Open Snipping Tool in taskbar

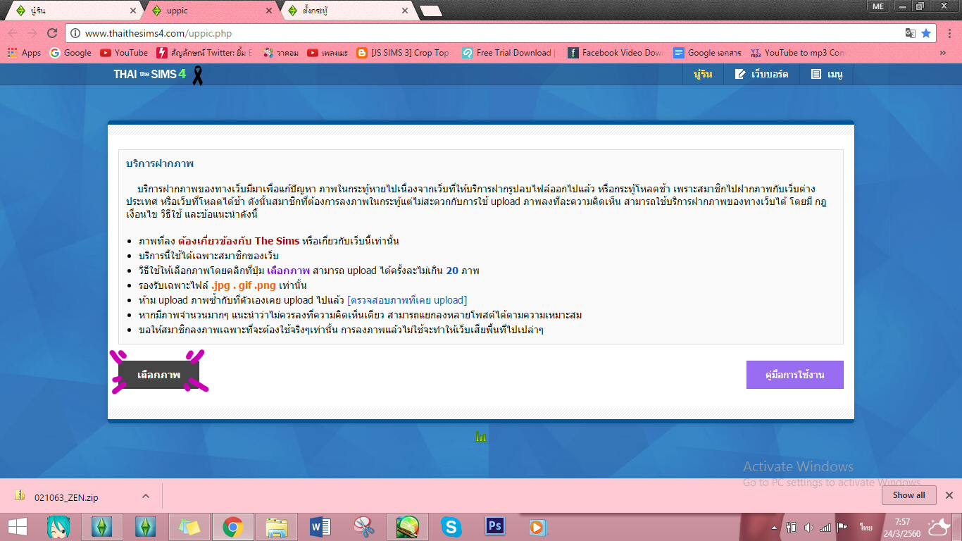pyautogui.click(x=363, y=526)
